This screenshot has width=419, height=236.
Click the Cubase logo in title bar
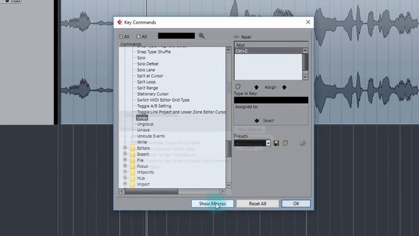(x=119, y=22)
